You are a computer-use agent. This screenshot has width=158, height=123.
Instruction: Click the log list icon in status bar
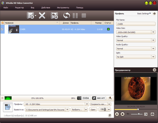(110, 115)
